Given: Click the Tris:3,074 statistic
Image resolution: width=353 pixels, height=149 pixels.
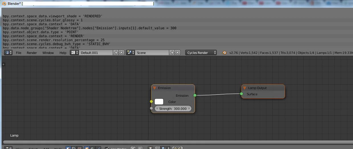Looking at the screenshot, I should coord(288,53).
